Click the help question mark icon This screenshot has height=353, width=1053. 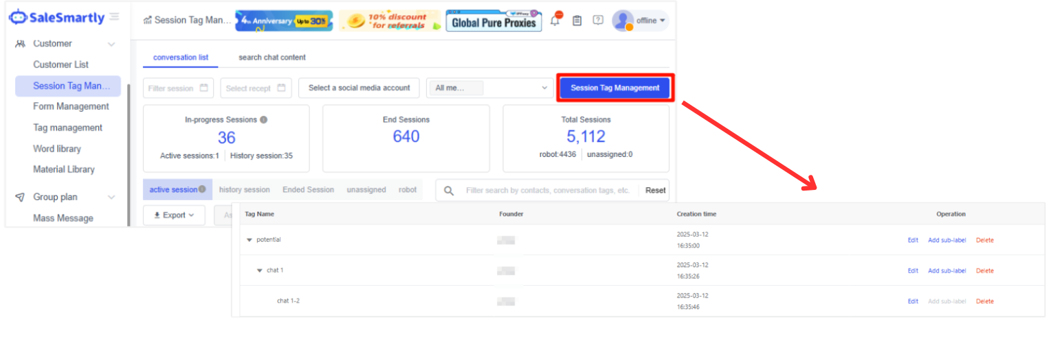(x=598, y=21)
